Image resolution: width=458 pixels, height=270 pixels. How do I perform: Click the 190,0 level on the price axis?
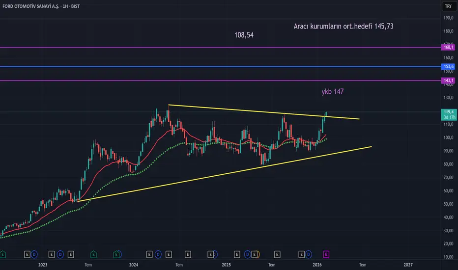click(448, 18)
